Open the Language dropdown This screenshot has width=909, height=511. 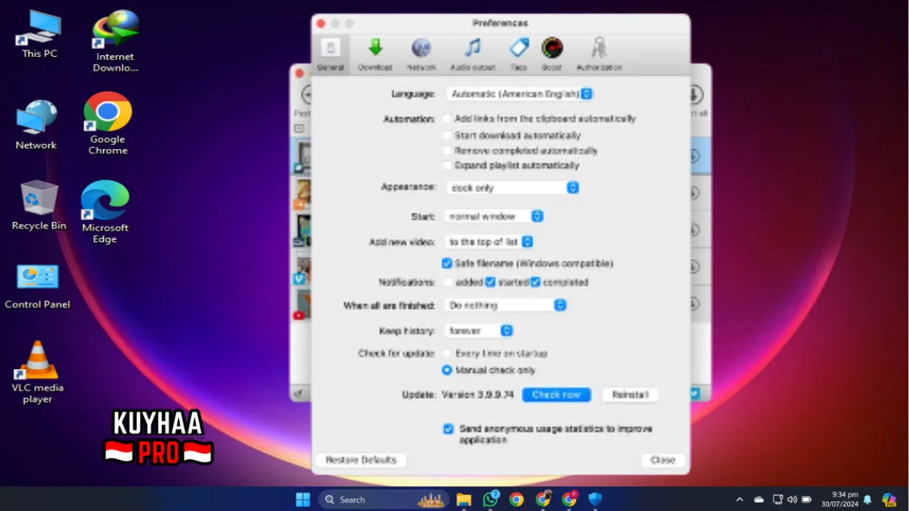click(x=520, y=94)
